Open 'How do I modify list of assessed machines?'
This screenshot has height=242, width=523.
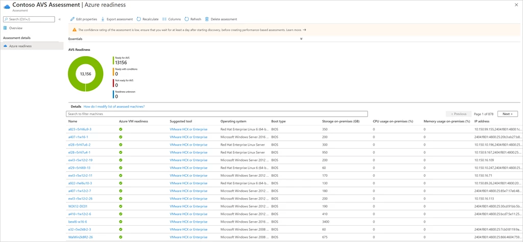[114, 106]
